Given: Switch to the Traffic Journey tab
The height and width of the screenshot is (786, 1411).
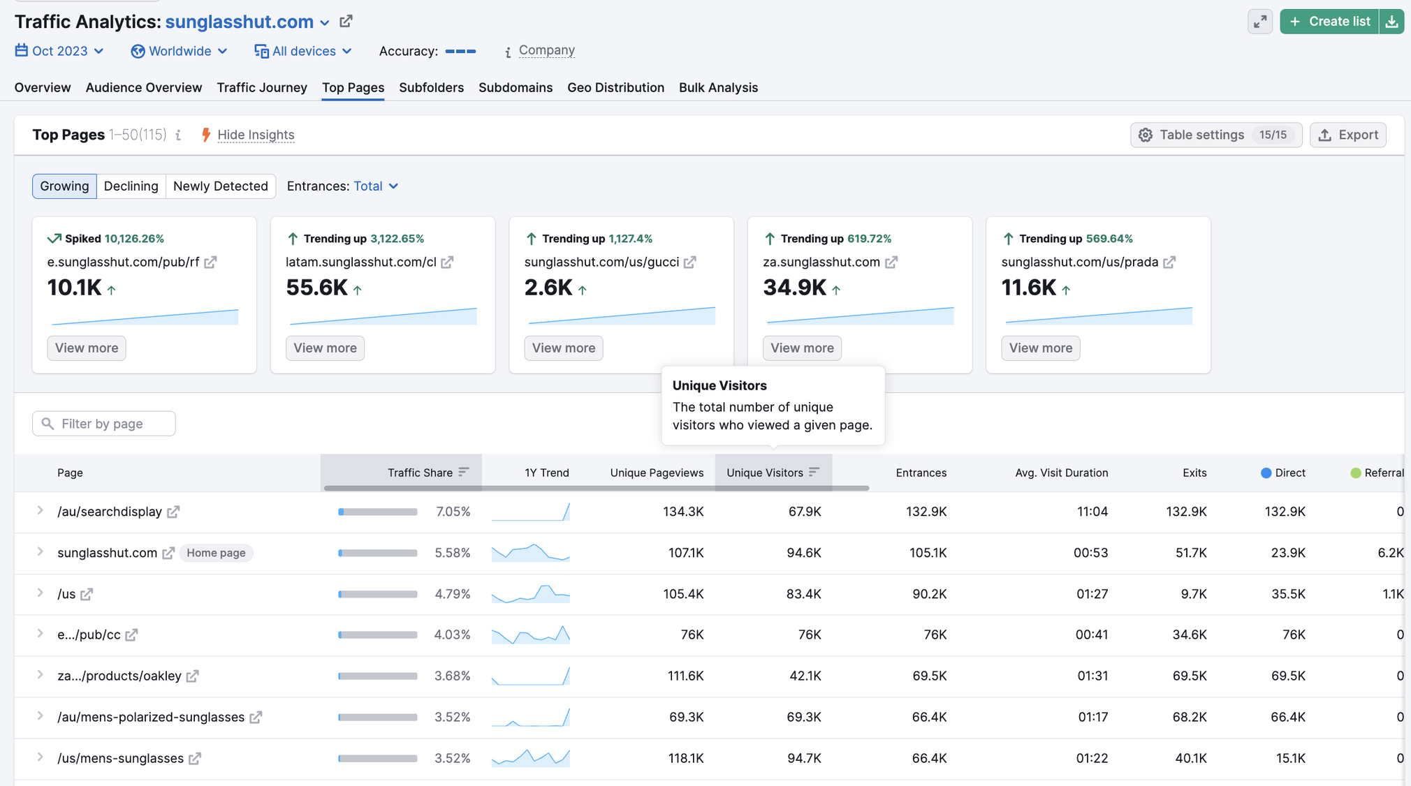Looking at the screenshot, I should (262, 88).
